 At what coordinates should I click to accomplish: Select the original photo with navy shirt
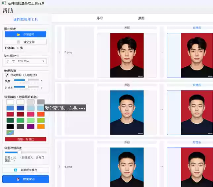[127, 112]
